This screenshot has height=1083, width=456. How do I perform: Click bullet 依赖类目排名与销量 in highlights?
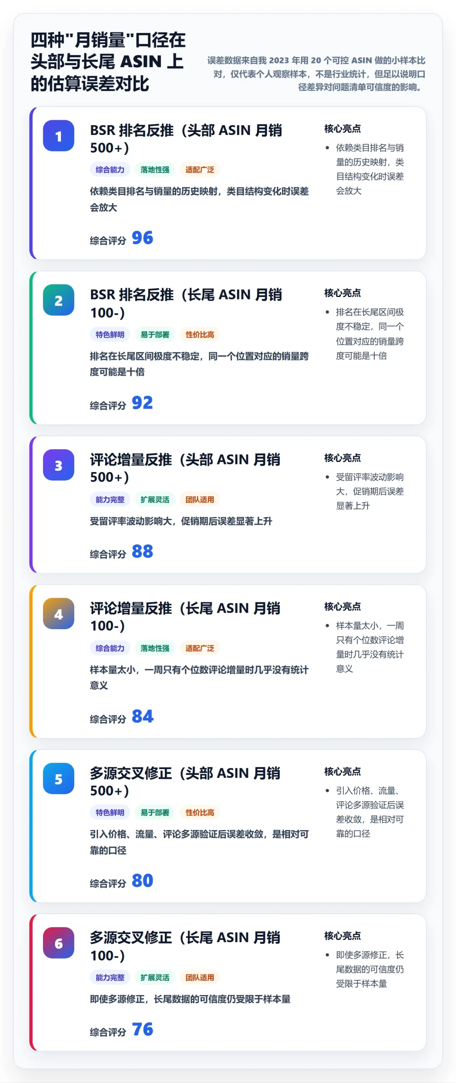point(370,169)
